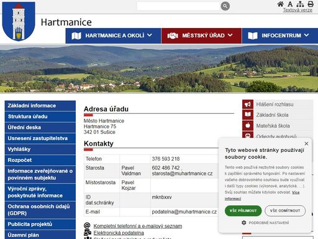Screen dimensions: 318x239
Task: Focus the search input field
Action: (178, 6)
